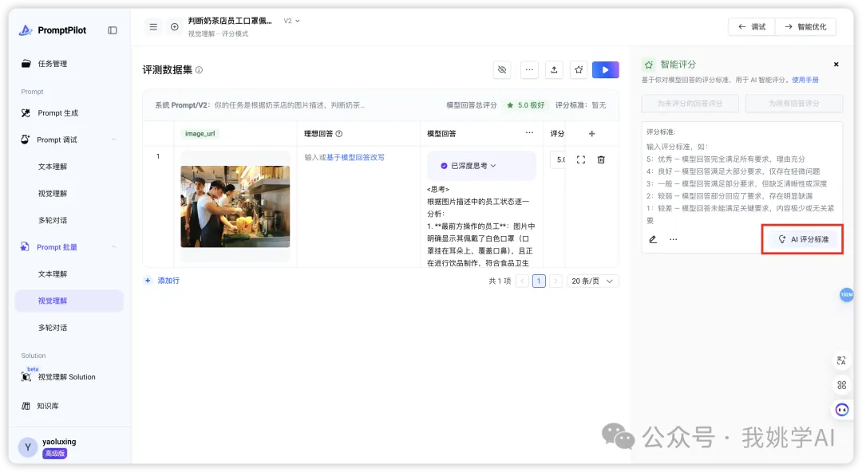
Task: Click the AI 评分标准 button
Action: point(803,239)
